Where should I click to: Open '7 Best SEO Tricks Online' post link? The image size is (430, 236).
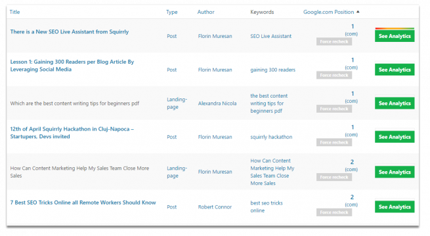pyautogui.click(x=83, y=203)
